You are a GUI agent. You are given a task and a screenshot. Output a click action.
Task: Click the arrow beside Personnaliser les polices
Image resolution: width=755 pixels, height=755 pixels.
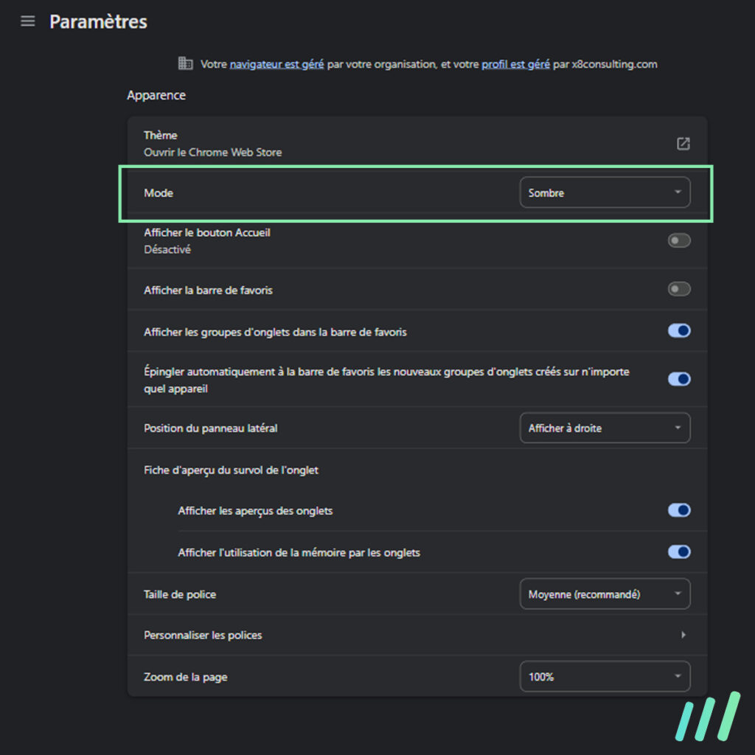tap(683, 635)
